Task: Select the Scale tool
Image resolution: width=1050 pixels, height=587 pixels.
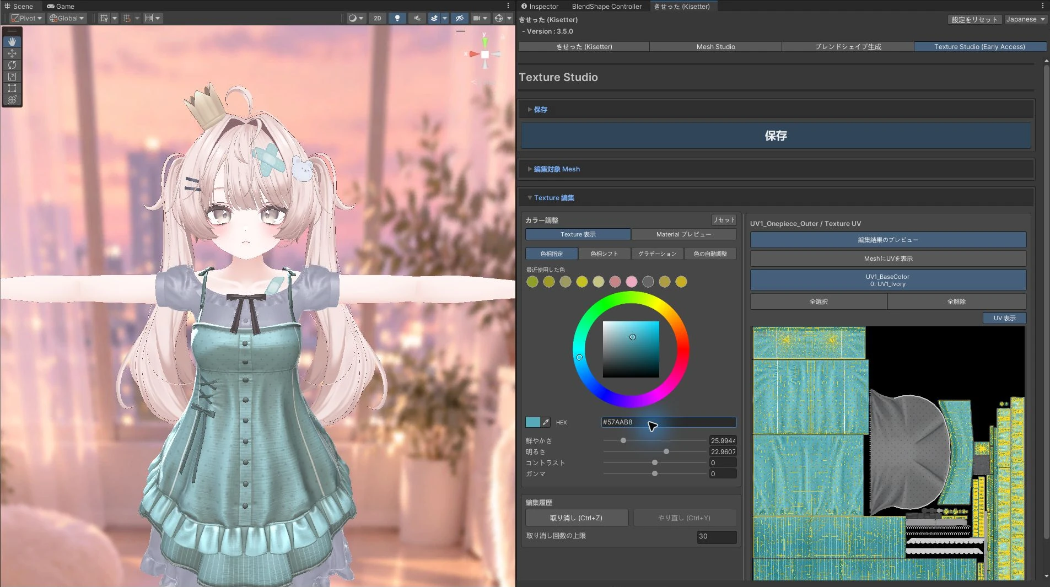Action: pyautogui.click(x=12, y=77)
